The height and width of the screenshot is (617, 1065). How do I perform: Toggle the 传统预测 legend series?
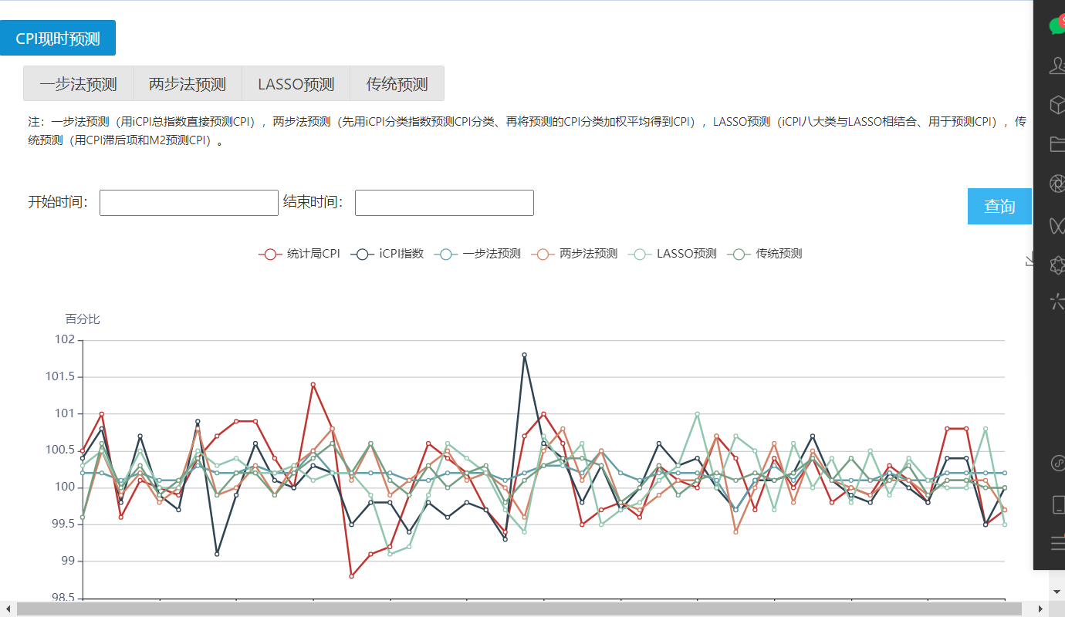coord(765,254)
